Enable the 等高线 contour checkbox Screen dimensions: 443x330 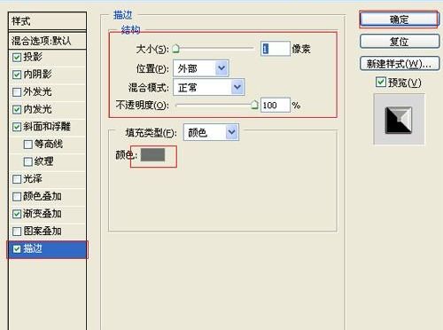pos(27,145)
